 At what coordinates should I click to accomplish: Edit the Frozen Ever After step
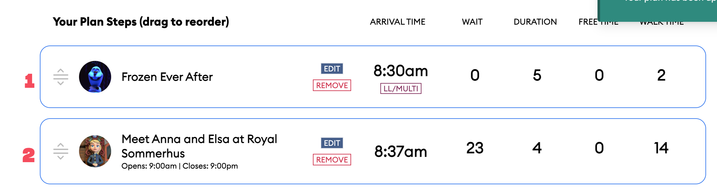pos(332,69)
